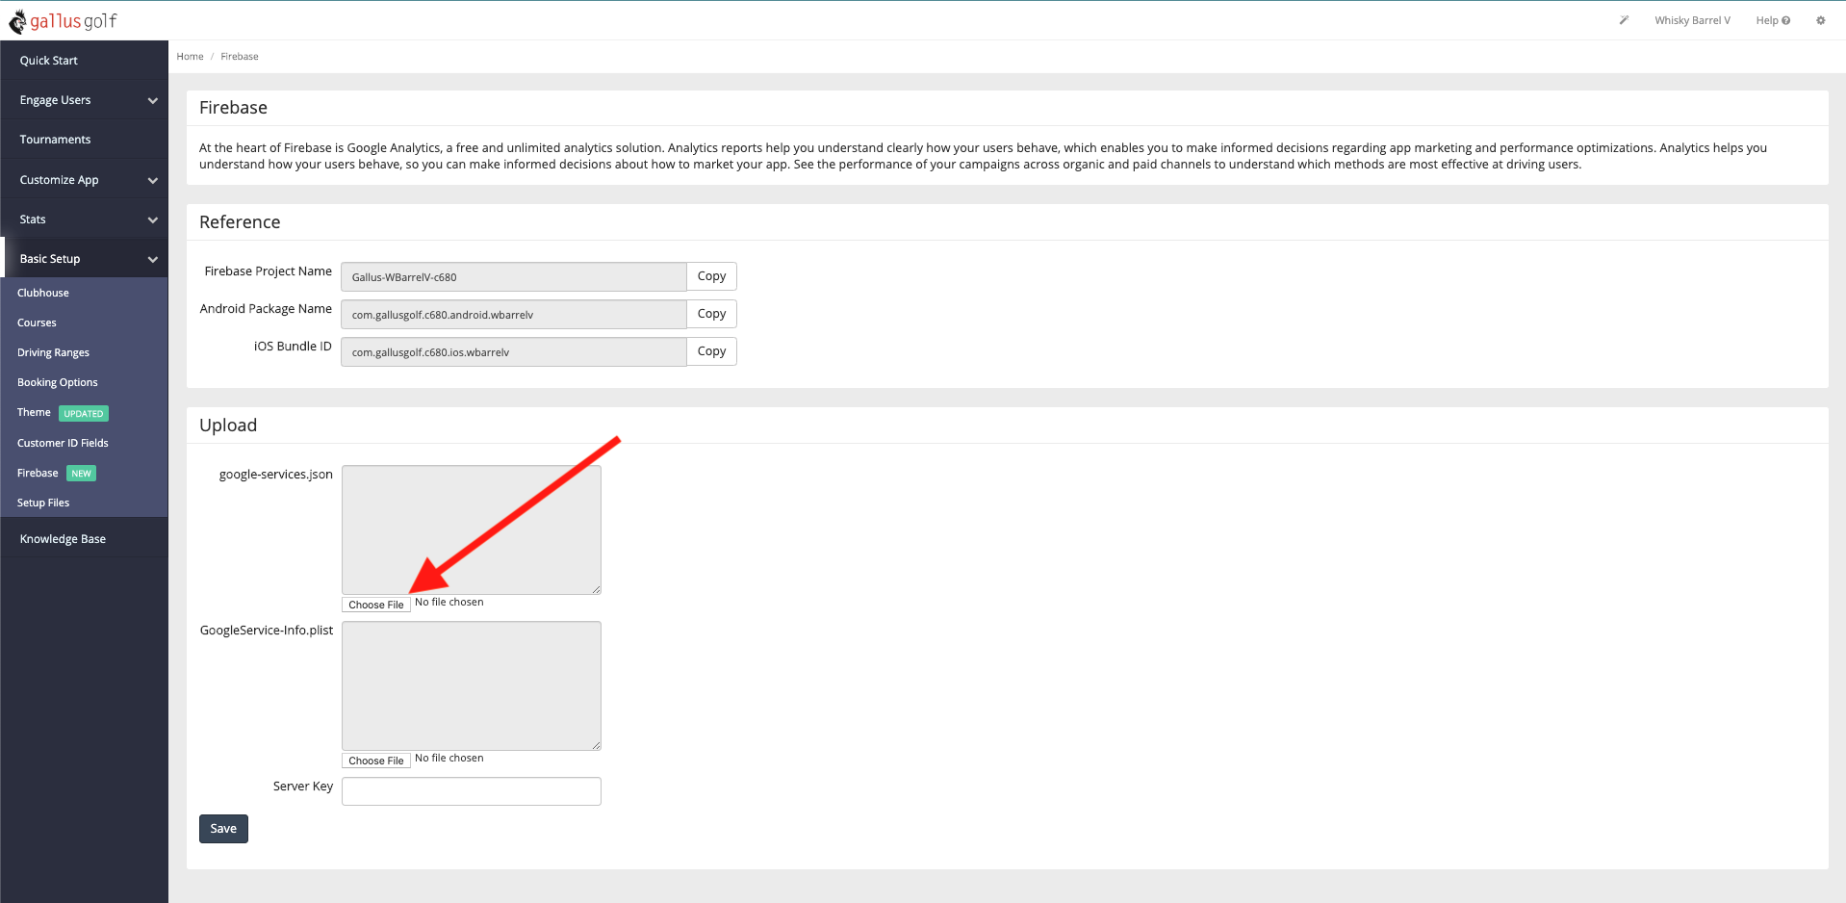Open the settings gear icon

(x=1820, y=20)
